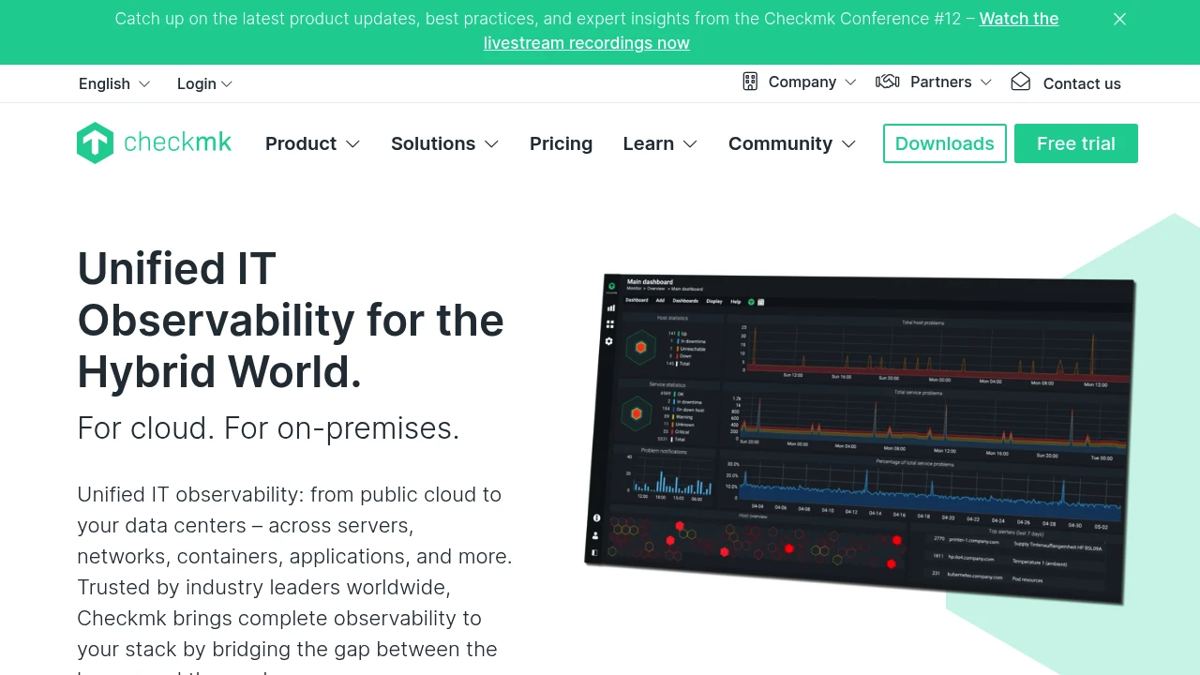1200x675 pixels.
Task: Click the Downloads button
Action: [x=945, y=143]
